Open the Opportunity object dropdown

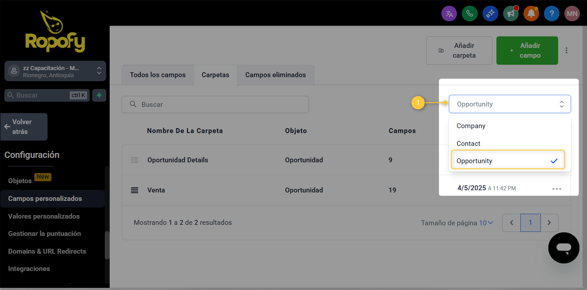click(509, 104)
